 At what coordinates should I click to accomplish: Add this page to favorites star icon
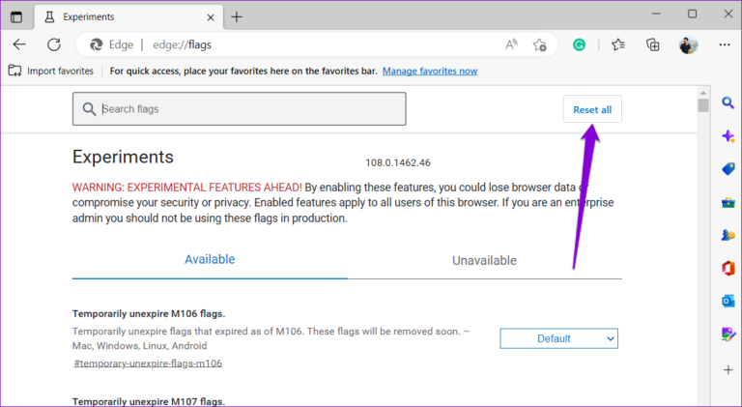point(540,44)
